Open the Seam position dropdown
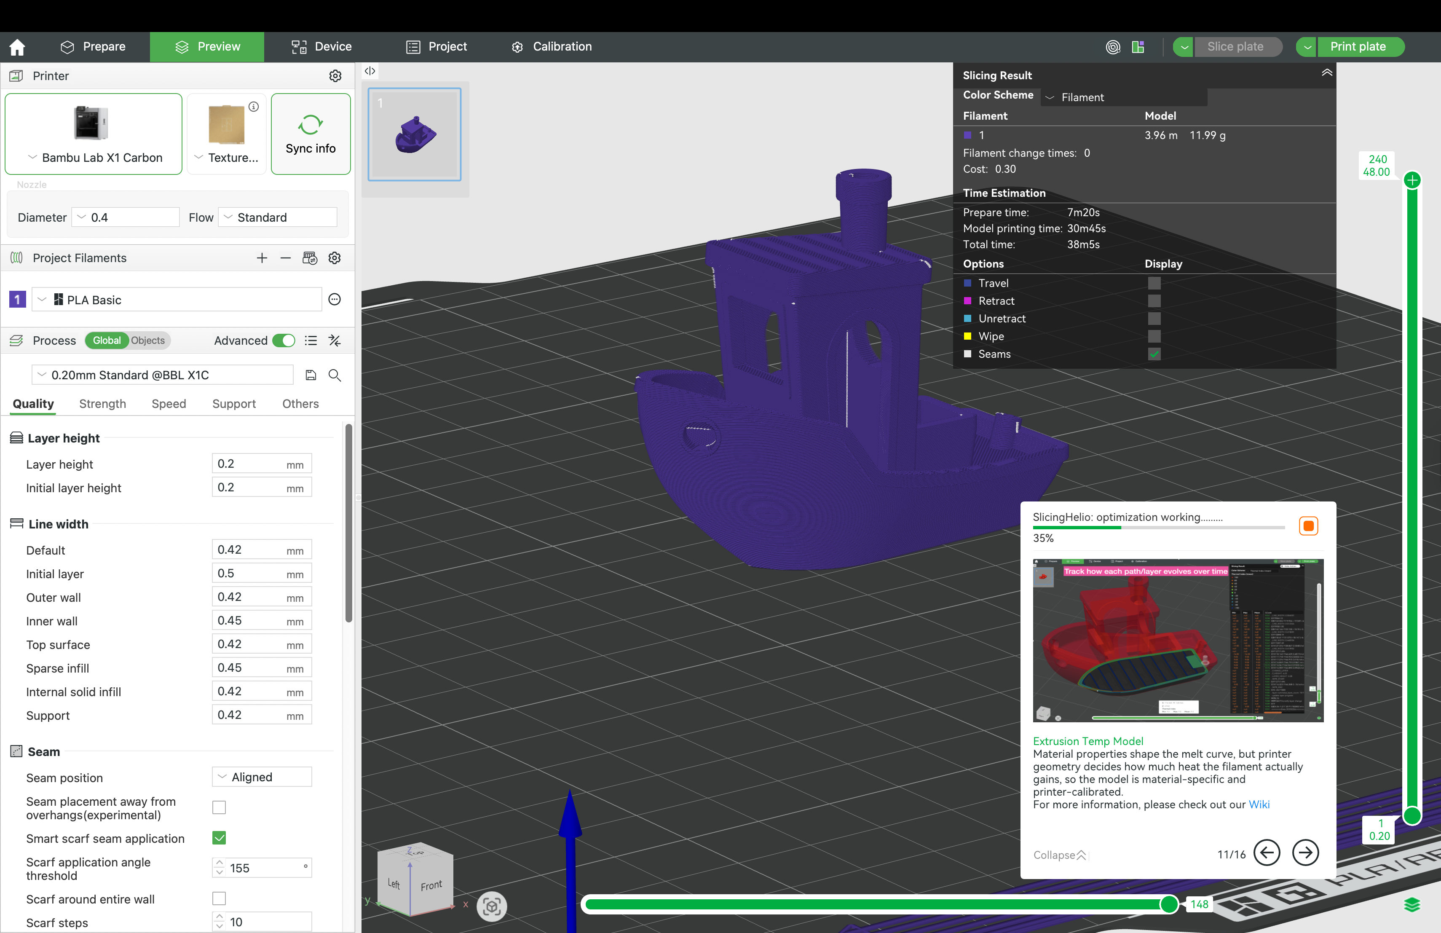 tap(261, 777)
